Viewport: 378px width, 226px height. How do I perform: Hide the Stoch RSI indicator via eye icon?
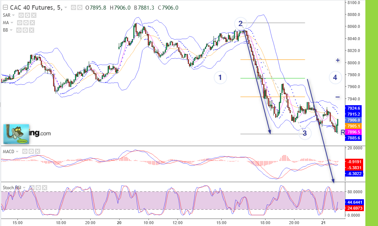tap(32, 188)
